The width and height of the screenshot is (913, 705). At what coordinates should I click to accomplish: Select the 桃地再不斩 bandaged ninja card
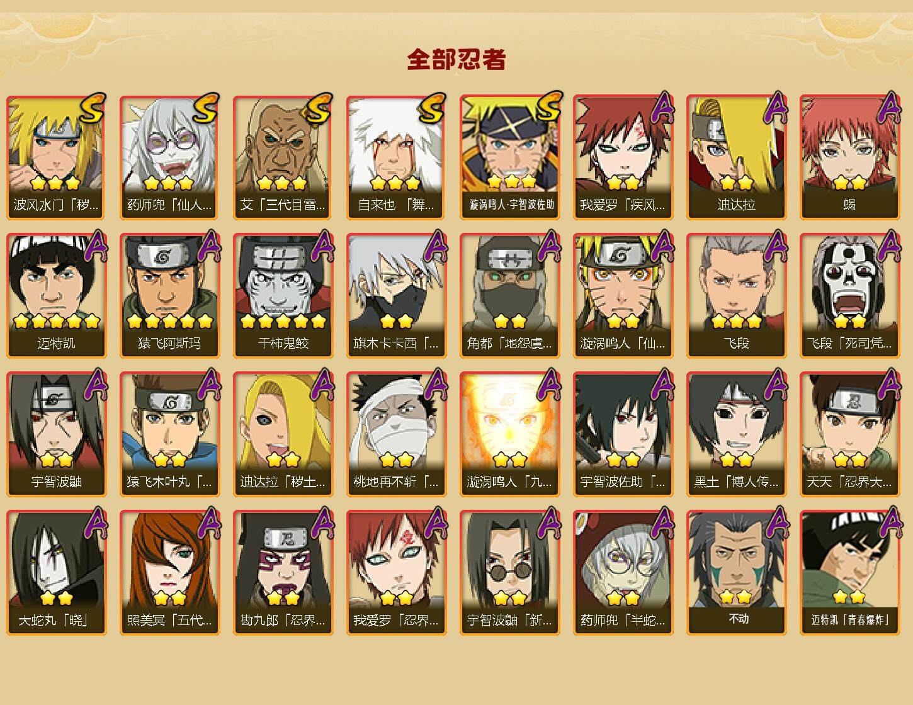(397, 434)
